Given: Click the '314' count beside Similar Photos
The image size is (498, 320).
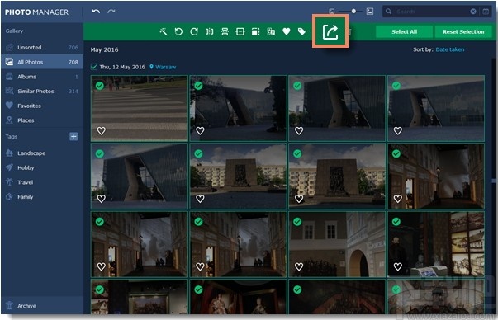Looking at the screenshot, I should [x=74, y=92].
